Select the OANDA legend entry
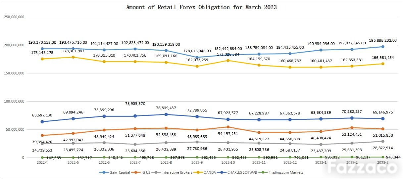The width and height of the screenshot is (403, 179). tap(205, 172)
